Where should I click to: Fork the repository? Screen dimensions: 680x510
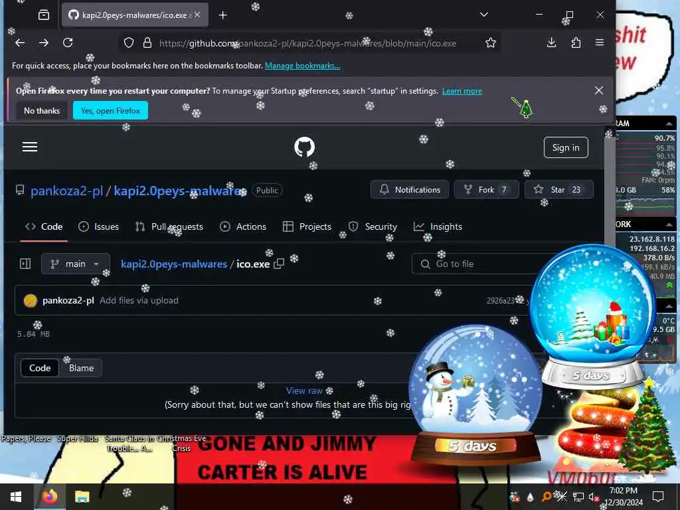486,189
